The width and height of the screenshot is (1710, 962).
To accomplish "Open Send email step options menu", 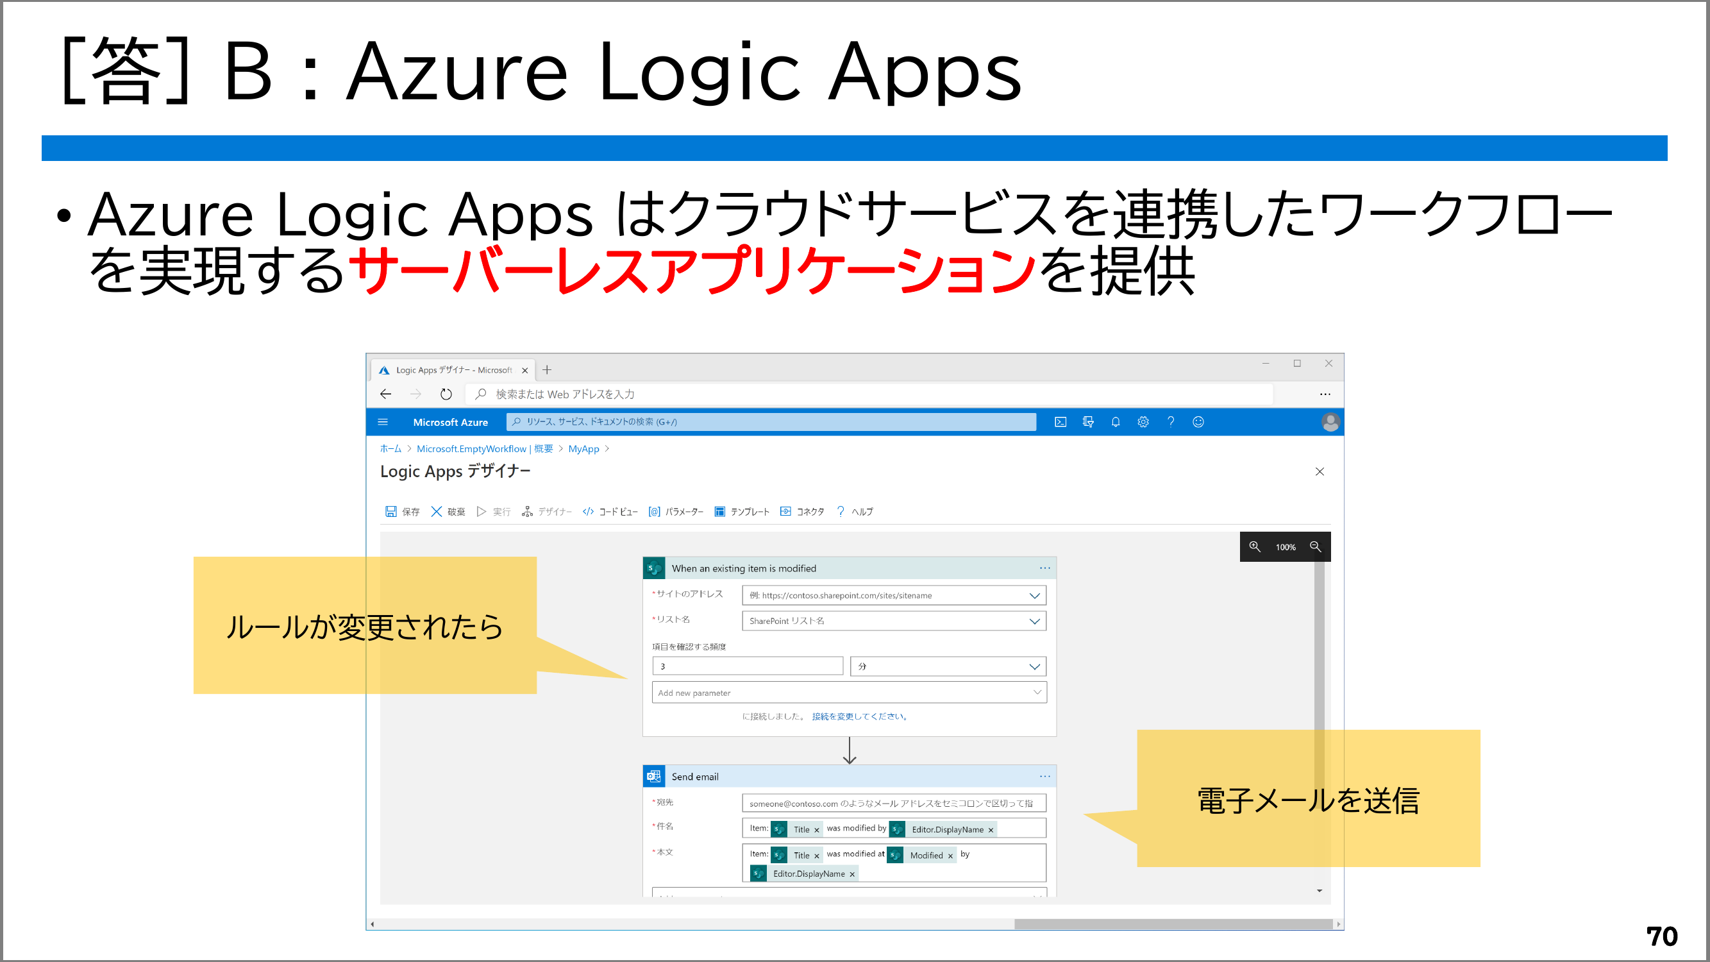I will click(1044, 776).
